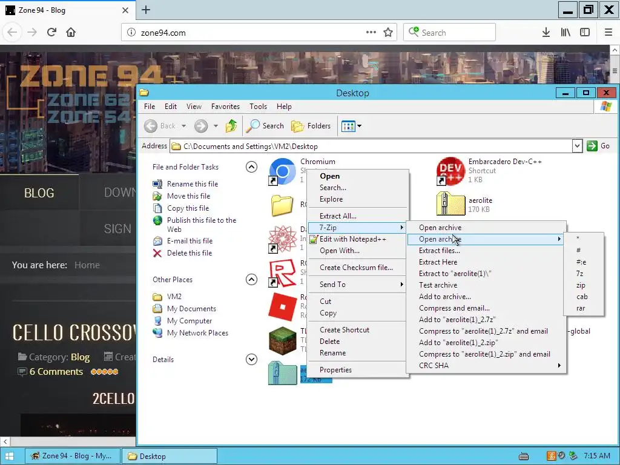Pick the zip format in Open archive submenu
This screenshot has height=465, width=620.
click(x=584, y=285)
